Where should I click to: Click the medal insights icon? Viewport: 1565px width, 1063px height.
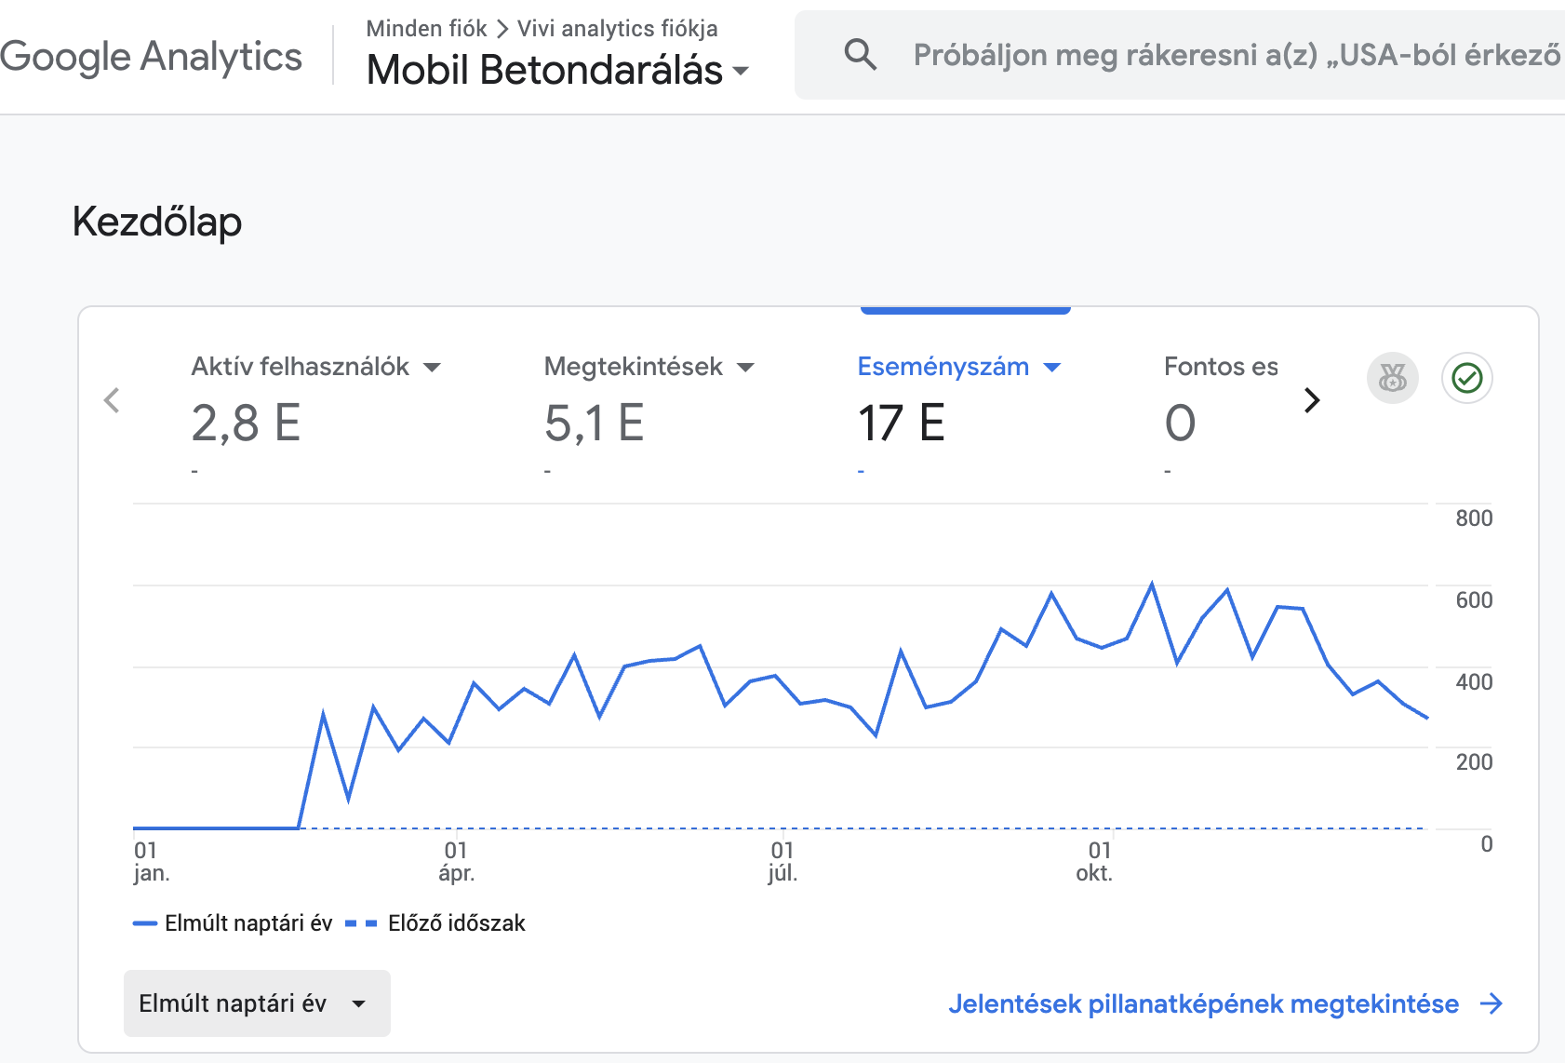coord(1392,378)
